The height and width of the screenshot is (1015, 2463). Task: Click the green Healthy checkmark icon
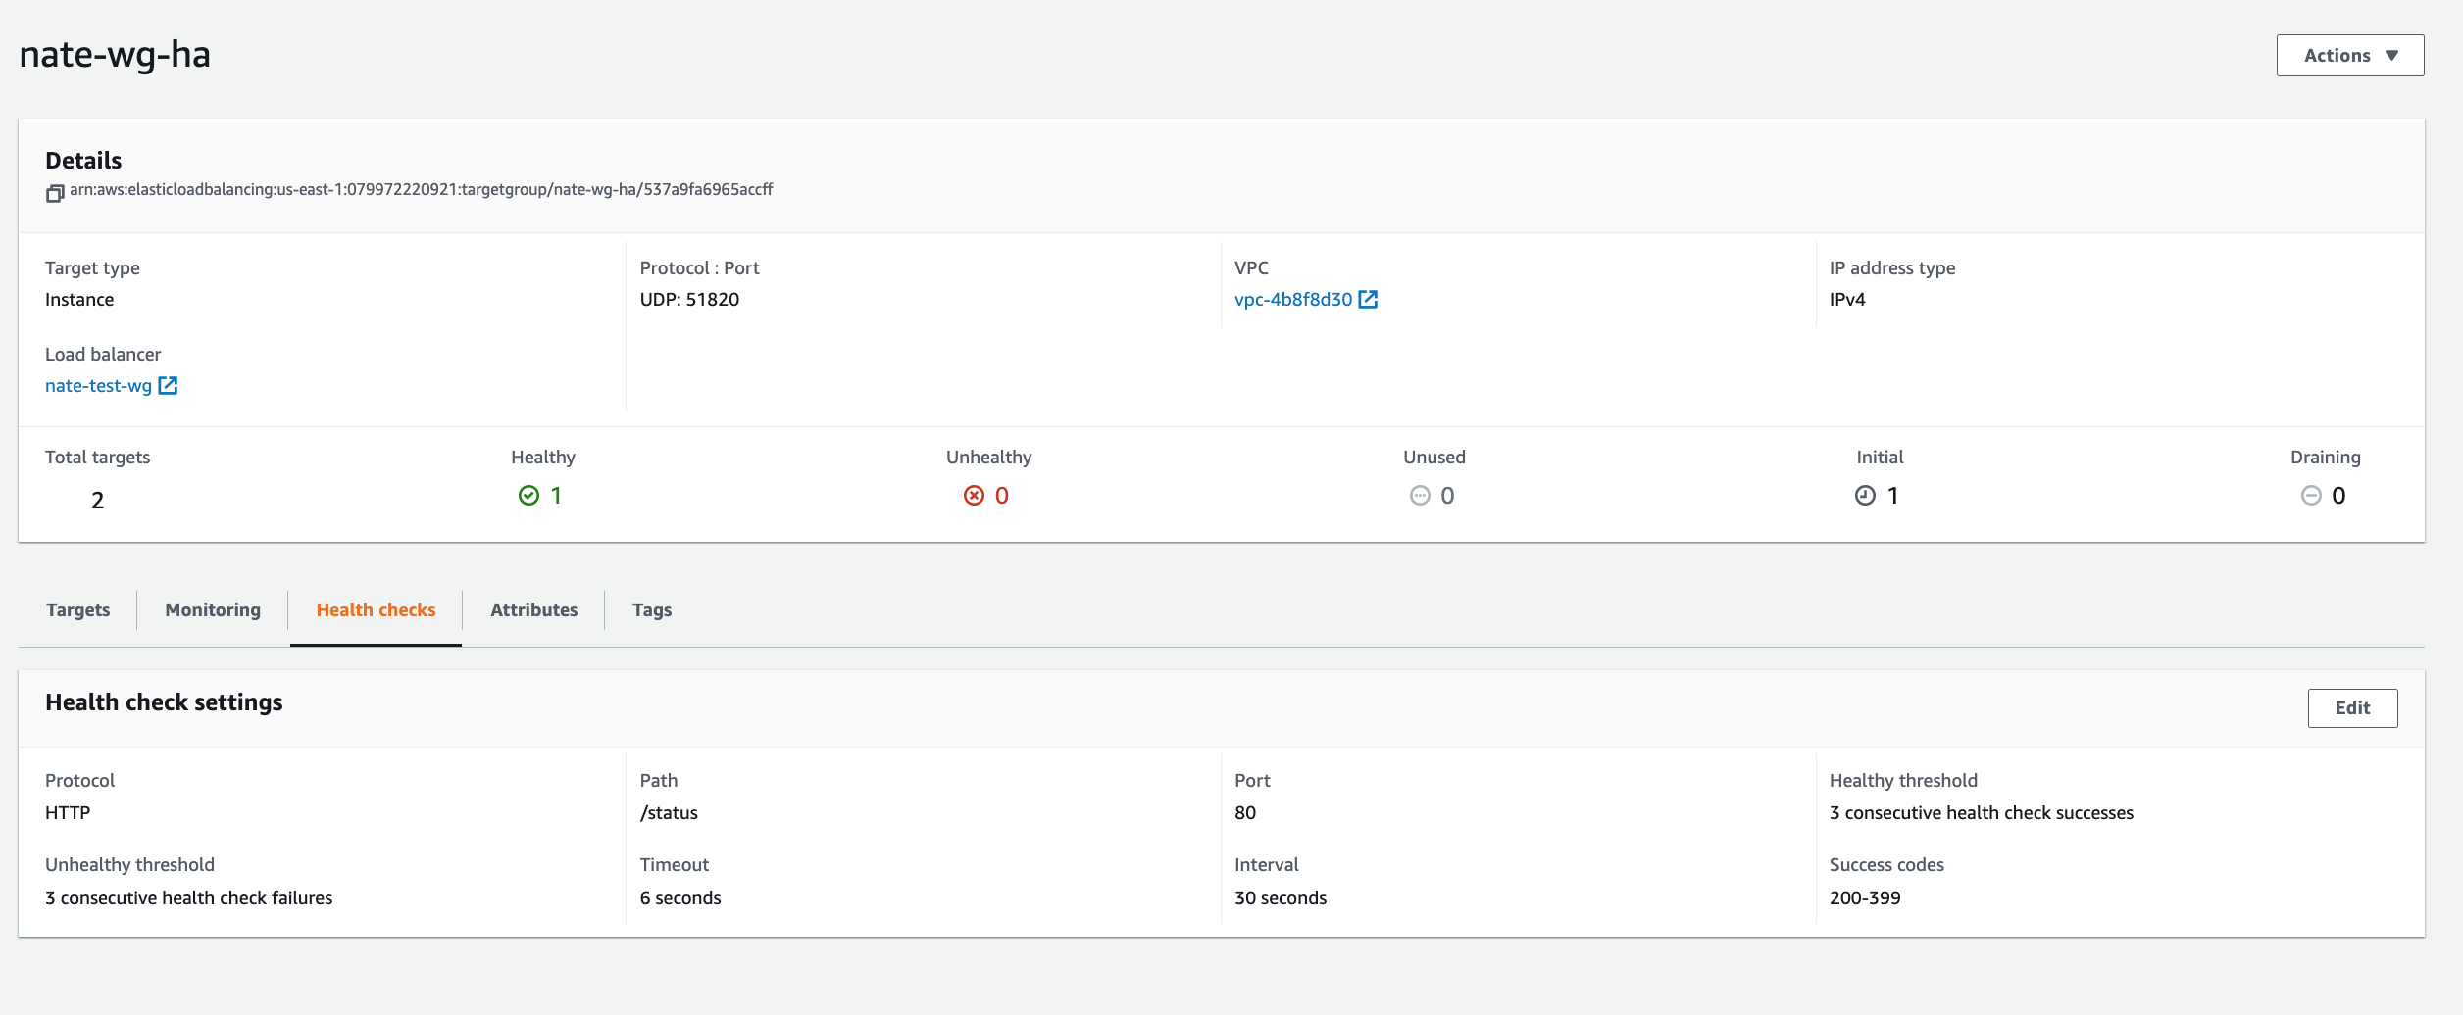(x=528, y=496)
